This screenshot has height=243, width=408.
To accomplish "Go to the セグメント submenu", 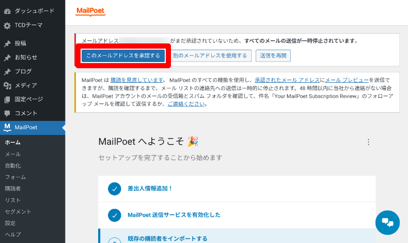I will 18,212.
